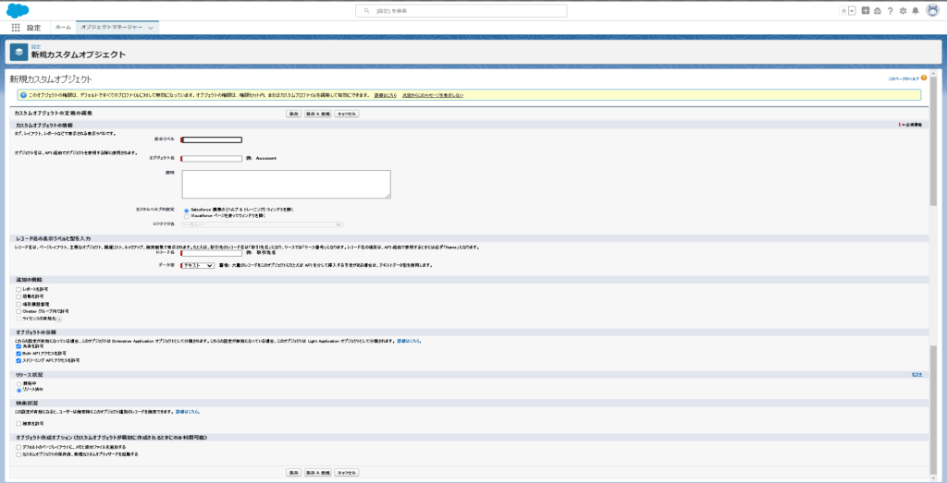Screen dimensions: 947x483
Task: Select Visualforce page help option radio
Action: coord(185,215)
